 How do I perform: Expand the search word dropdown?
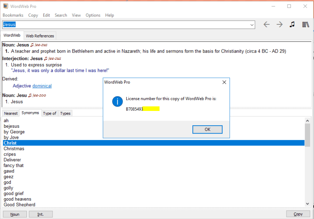pos(252,25)
